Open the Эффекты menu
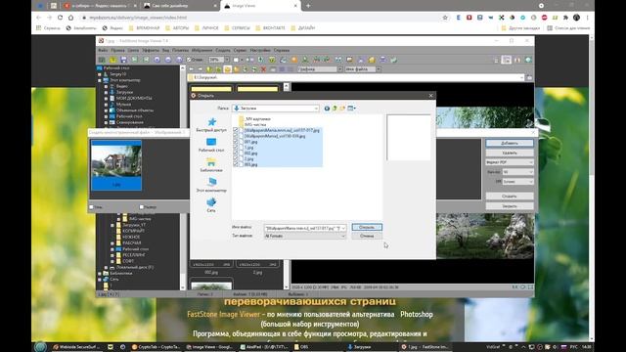The image size is (626, 352). pyautogui.click(x=151, y=50)
